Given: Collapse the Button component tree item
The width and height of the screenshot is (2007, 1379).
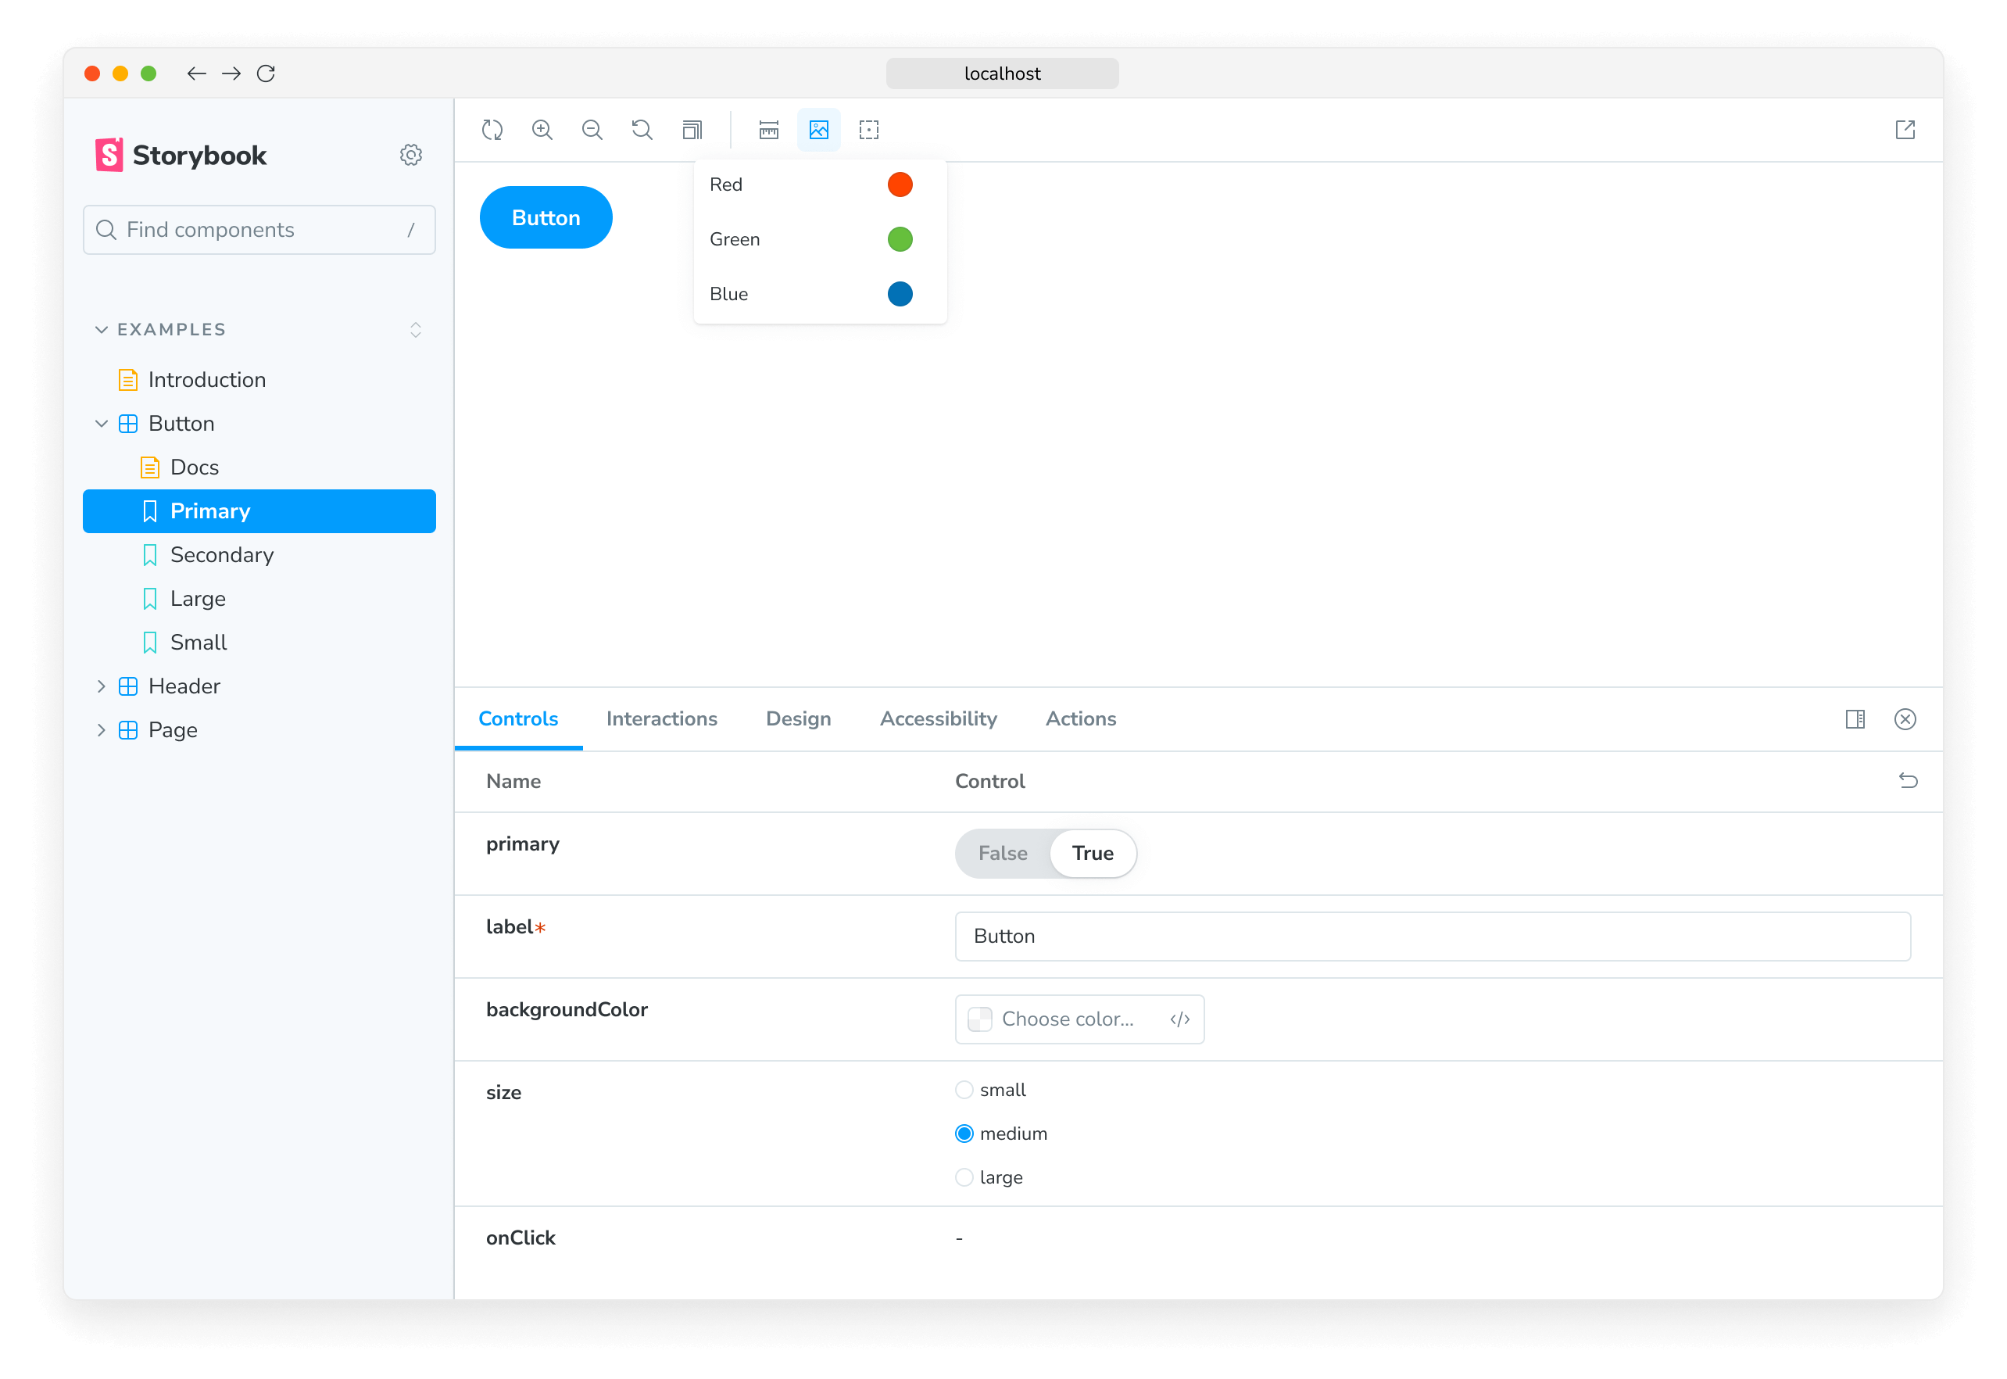Looking at the screenshot, I should pyautogui.click(x=101, y=423).
